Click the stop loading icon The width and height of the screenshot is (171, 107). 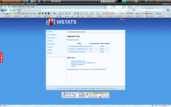tap(14, 10)
